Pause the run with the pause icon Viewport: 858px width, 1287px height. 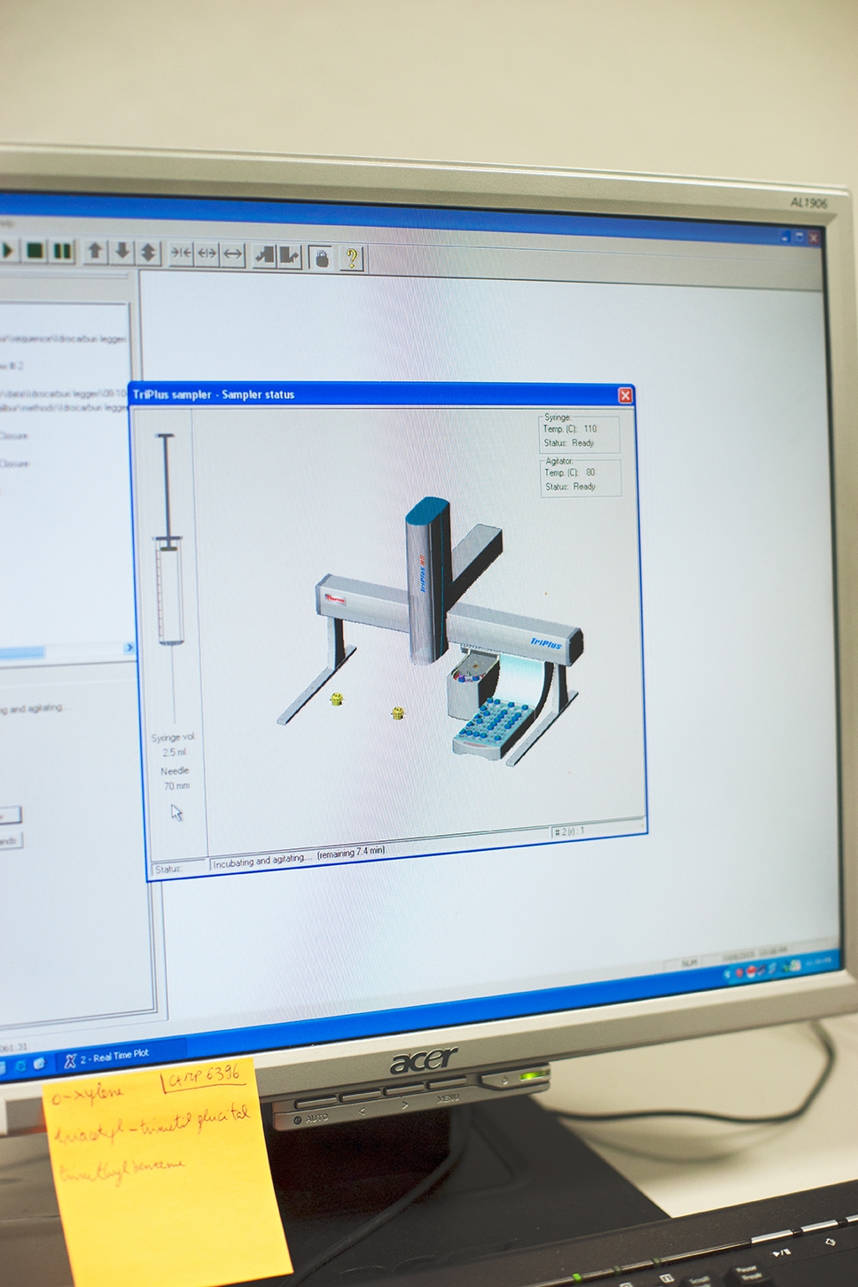pos(62,252)
